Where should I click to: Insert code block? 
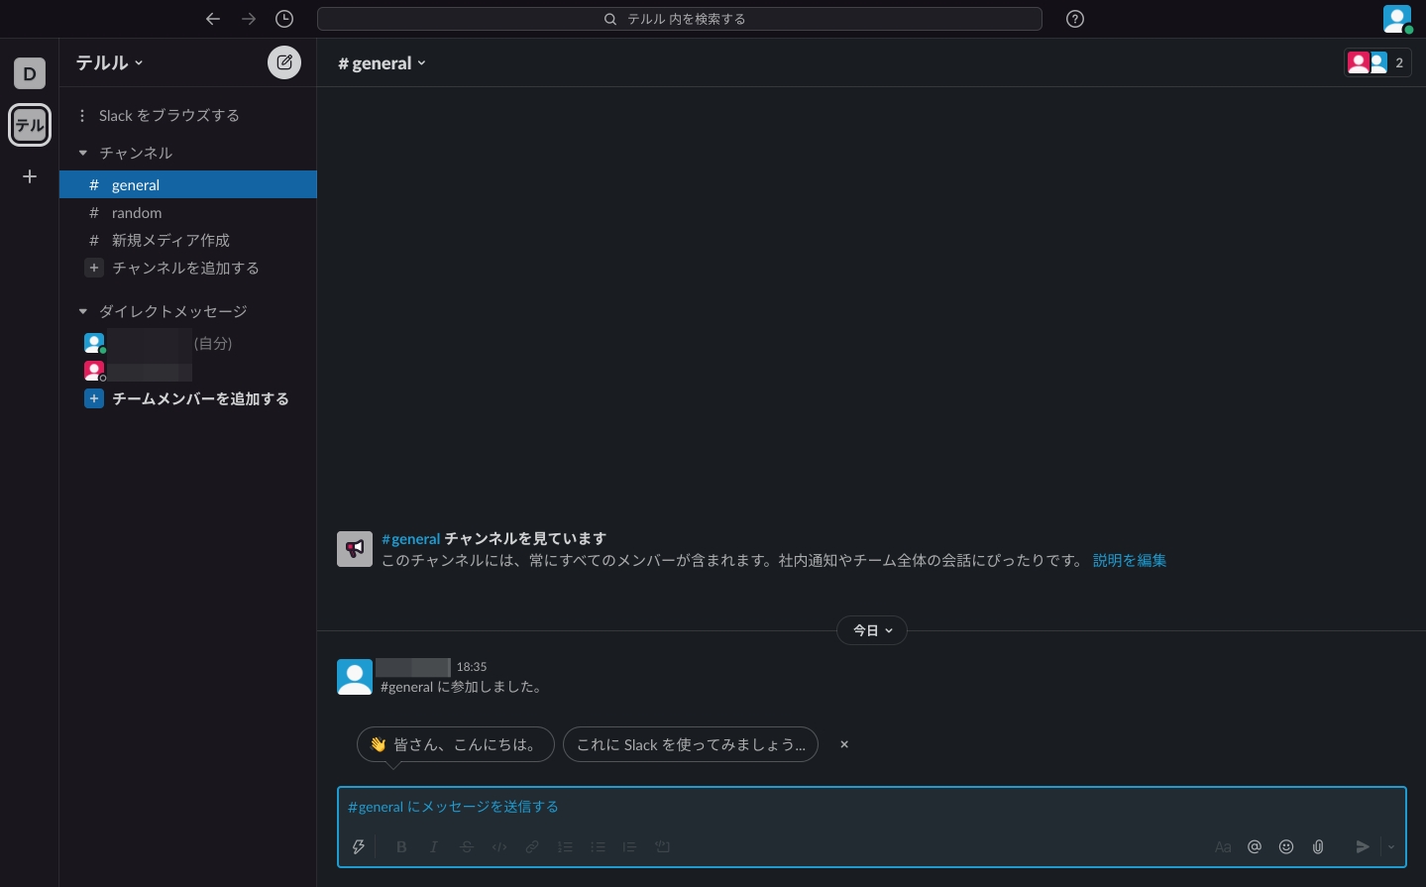663,846
